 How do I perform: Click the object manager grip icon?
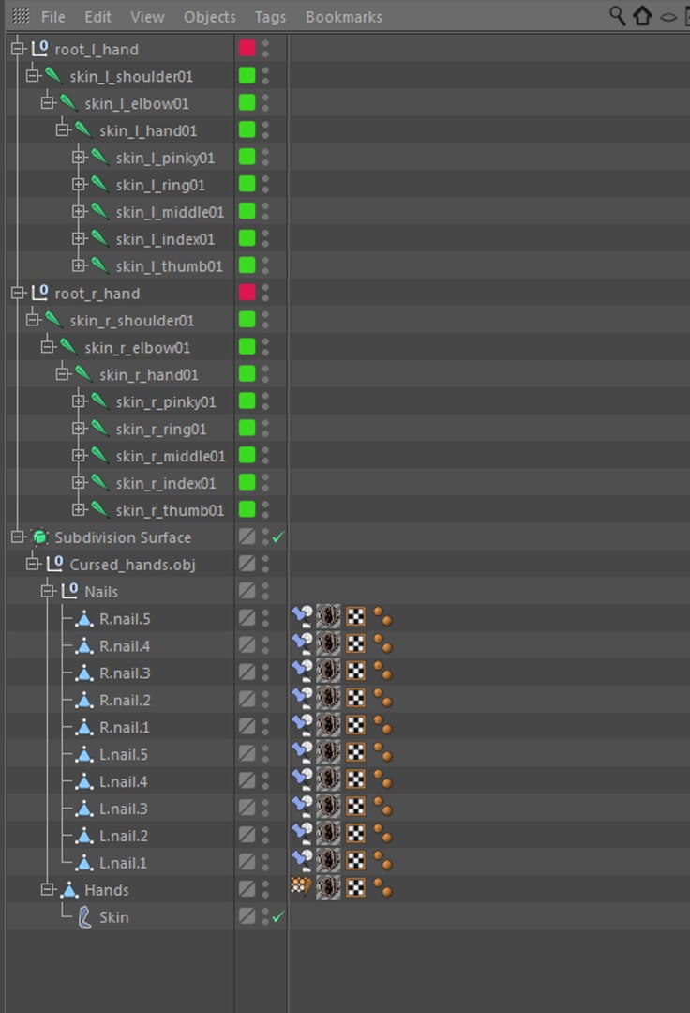(x=21, y=16)
